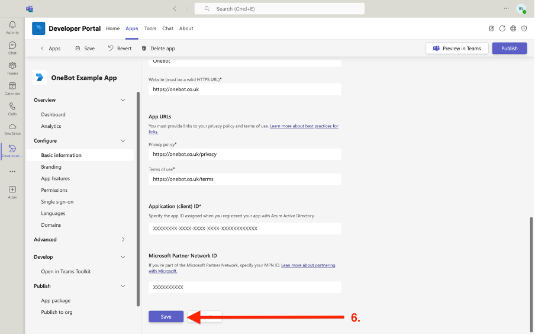
Task: Go back with the navigation back arrow
Action: (175, 8)
